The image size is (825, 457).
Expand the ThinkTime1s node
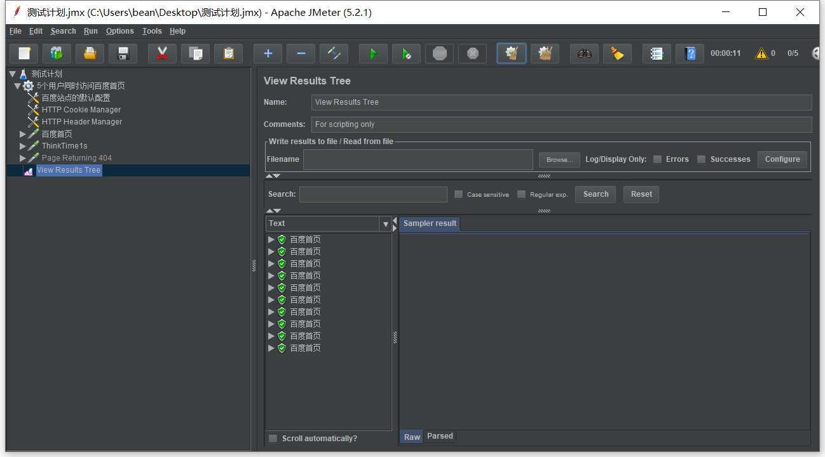coord(22,146)
